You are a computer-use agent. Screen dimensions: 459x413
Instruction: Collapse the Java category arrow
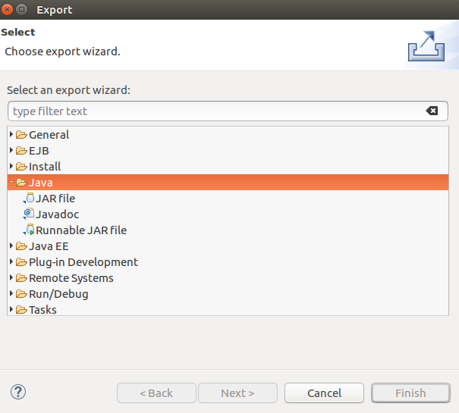(11, 183)
